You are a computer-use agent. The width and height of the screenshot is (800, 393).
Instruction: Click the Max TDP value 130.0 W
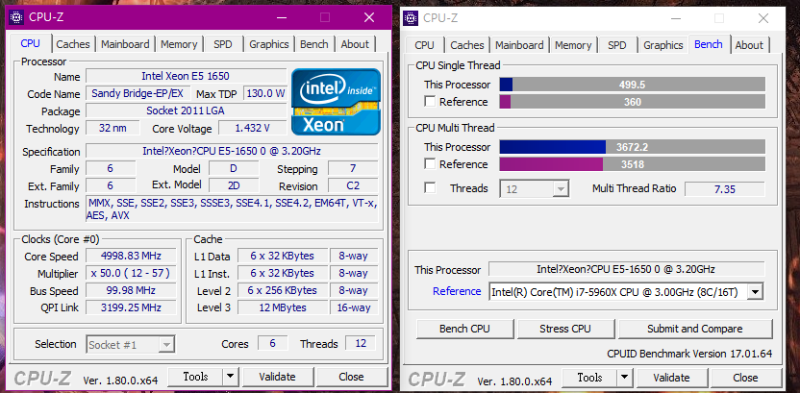click(265, 93)
